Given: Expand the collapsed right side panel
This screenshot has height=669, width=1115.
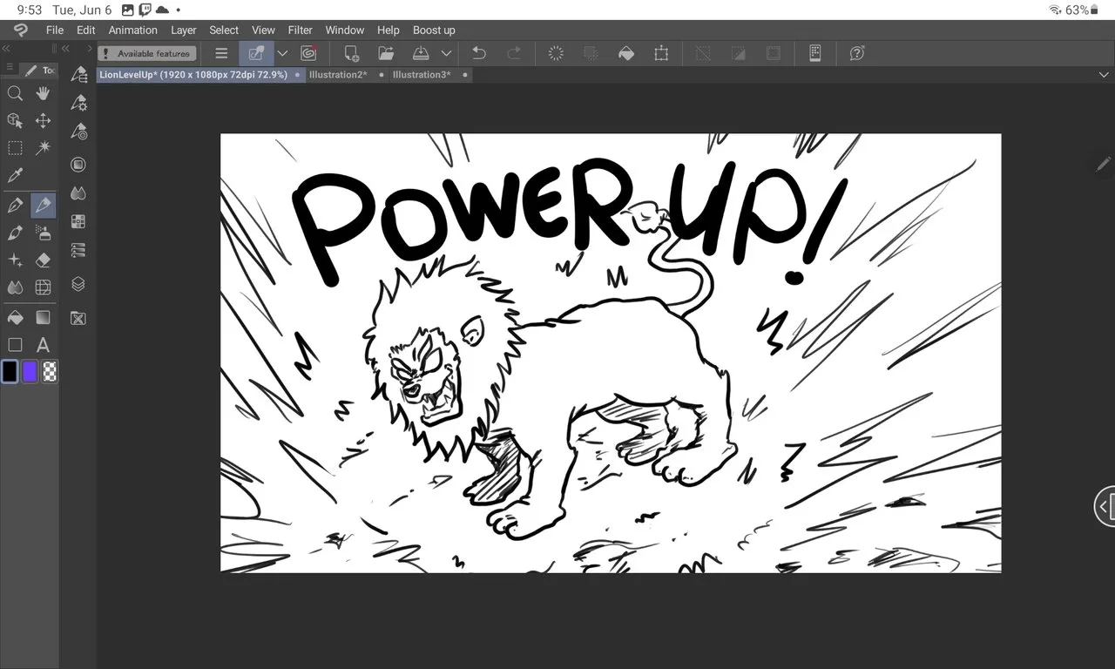Looking at the screenshot, I should (1104, 505).
